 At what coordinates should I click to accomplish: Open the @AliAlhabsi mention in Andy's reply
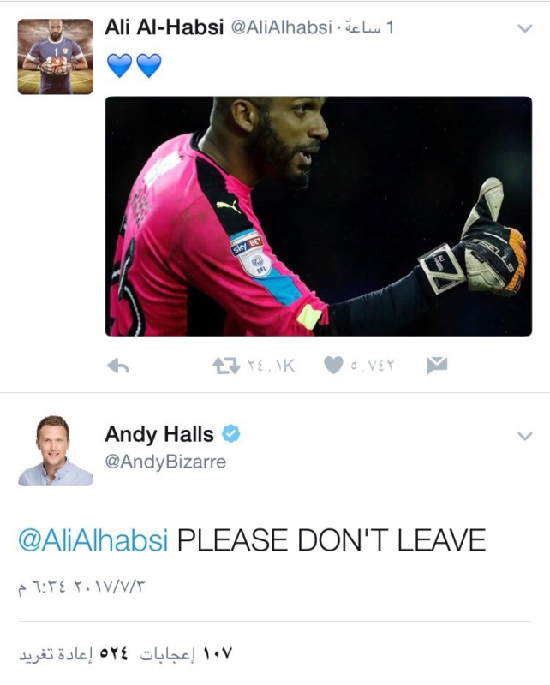click(93, 540)
